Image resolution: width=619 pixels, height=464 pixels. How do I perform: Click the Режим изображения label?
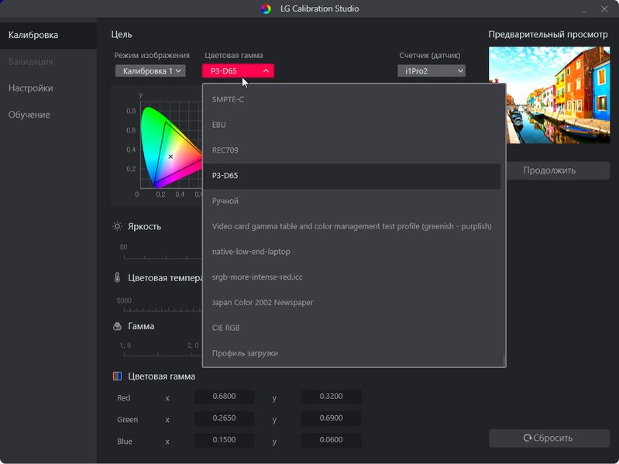tap(152, 56)
